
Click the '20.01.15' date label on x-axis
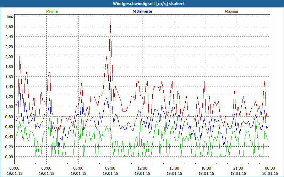point(270,173)
